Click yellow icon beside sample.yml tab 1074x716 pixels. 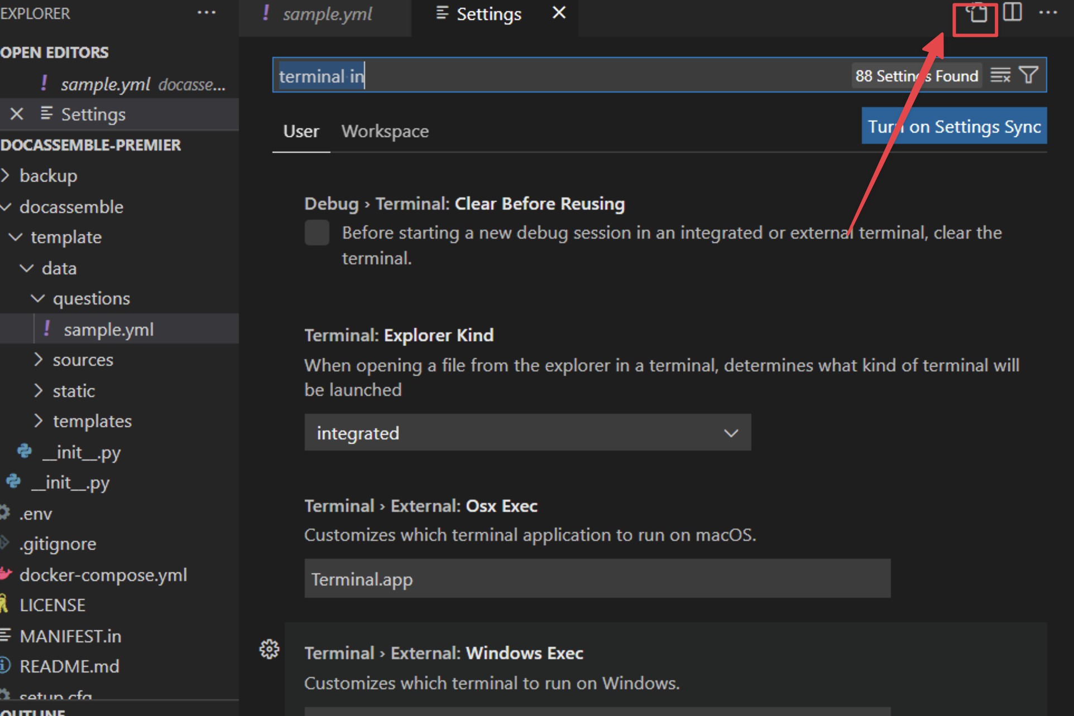(266, 13)
